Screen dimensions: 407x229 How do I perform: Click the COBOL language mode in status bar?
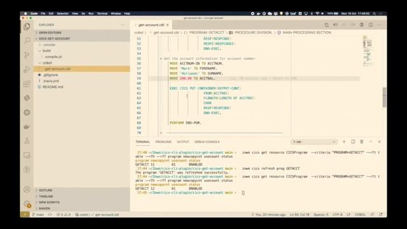point(360,215)
